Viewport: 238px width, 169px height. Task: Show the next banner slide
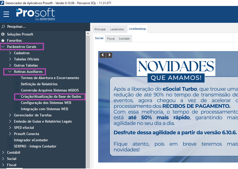(109, 55)
